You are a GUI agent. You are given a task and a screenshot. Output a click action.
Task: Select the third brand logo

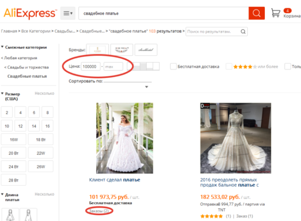point(146,50)
